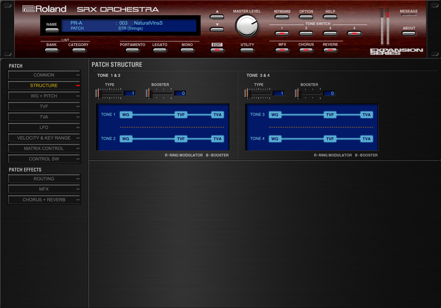Click the TONE 1 TVF block

tap(181, 115)
